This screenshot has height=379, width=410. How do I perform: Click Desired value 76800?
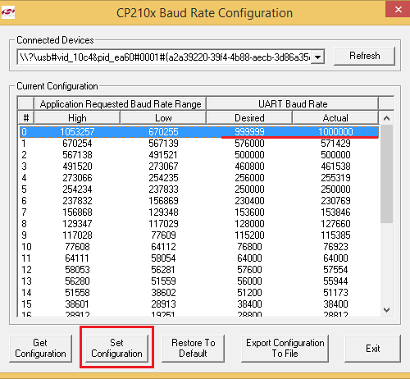click(249, 247)
